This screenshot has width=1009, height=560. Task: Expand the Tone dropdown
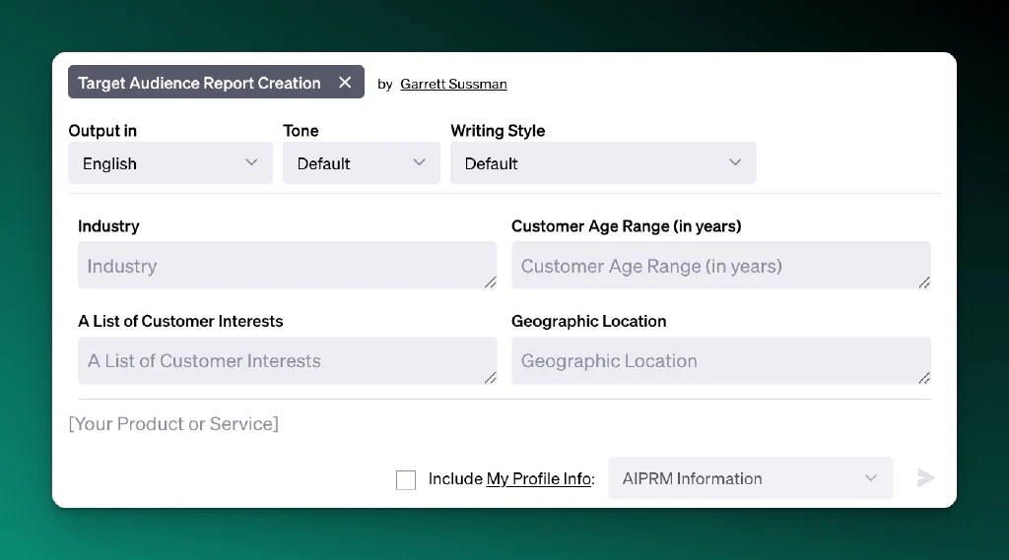pos(361,163)
